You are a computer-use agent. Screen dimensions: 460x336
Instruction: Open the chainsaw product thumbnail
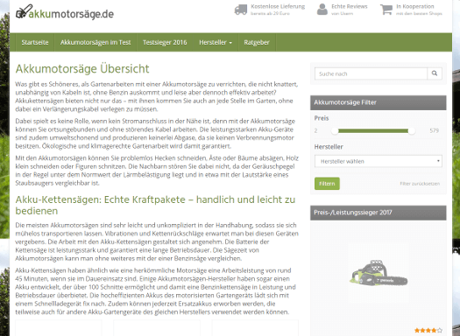pos(379,273)
